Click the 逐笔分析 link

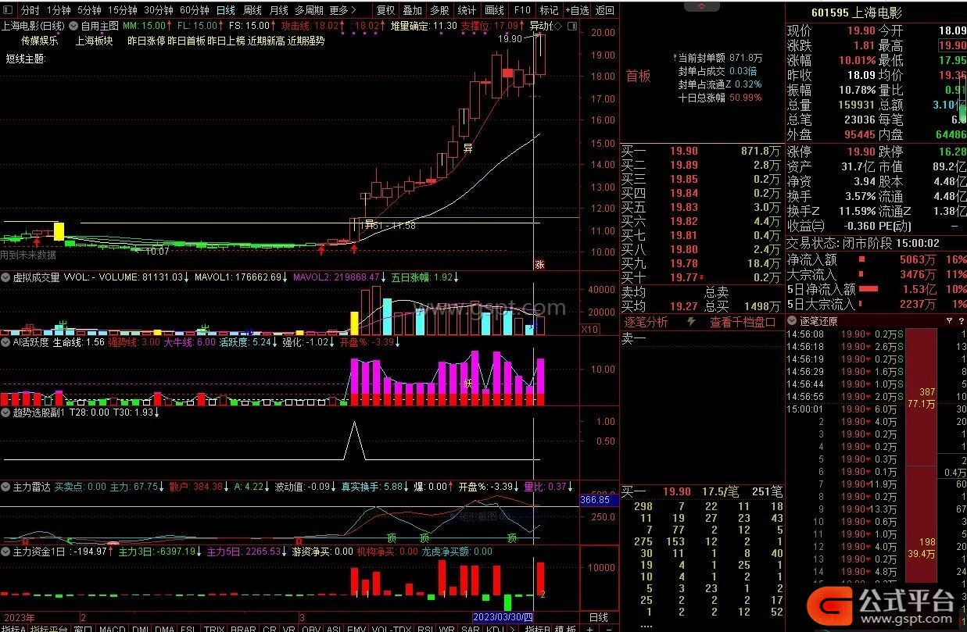(646, 322)
